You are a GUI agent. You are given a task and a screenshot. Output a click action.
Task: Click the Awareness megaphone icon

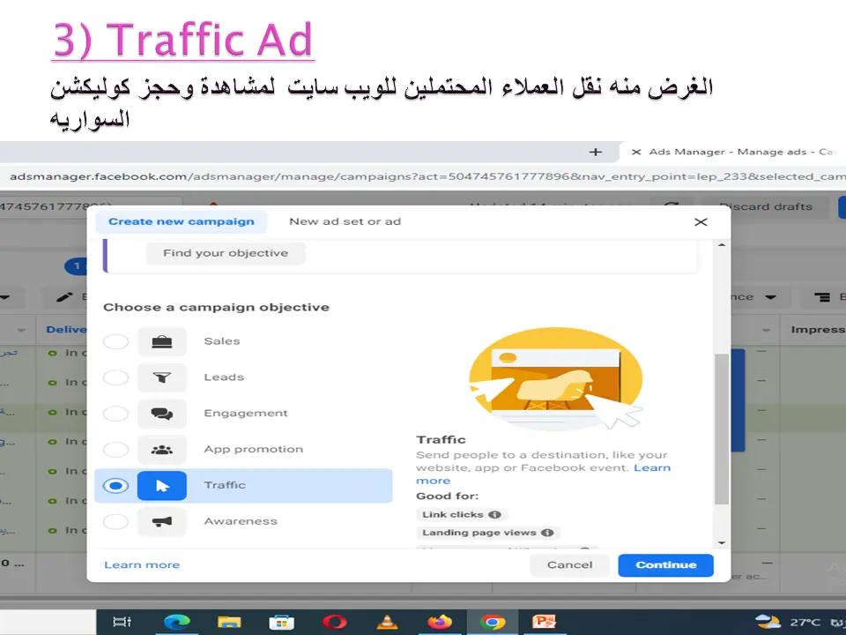pyautogui.click(x=162, y=520)
